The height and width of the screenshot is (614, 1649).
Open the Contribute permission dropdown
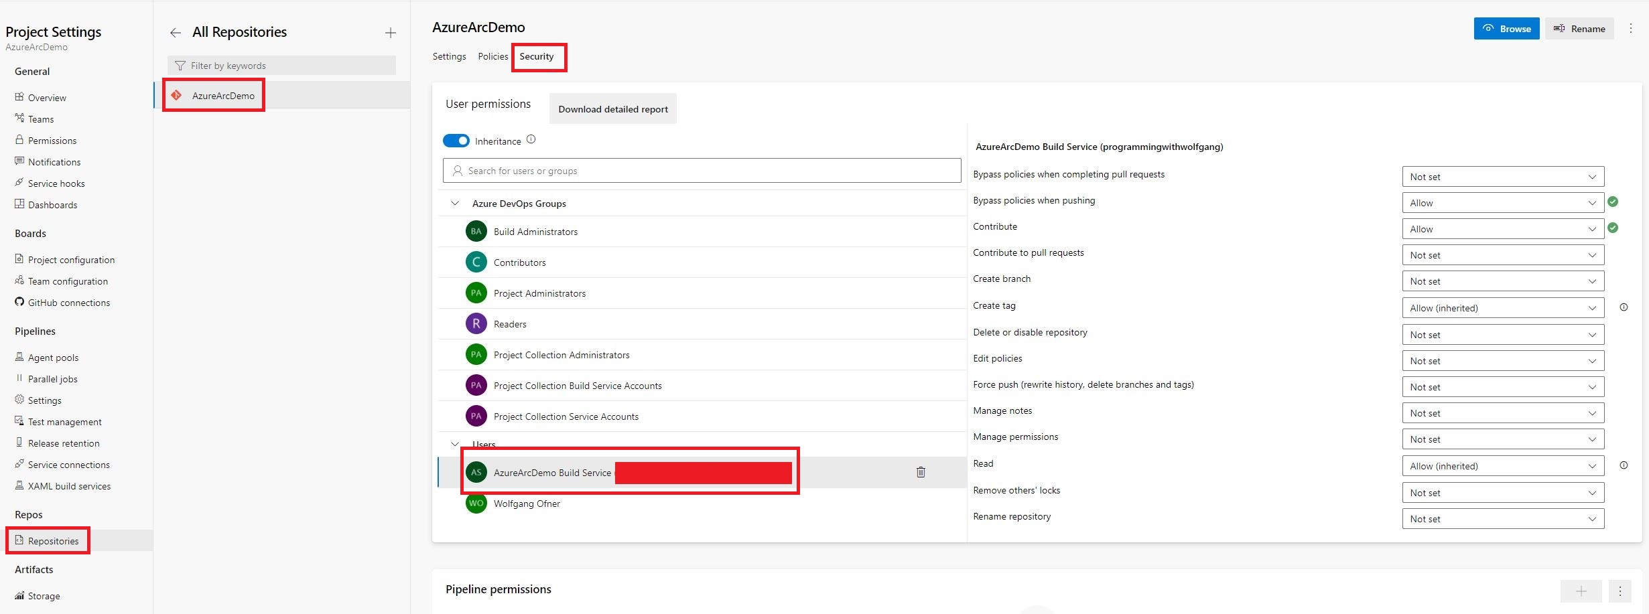(x=1503, y=228)
